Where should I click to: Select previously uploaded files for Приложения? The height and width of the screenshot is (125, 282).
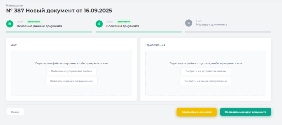coord(206,81)
